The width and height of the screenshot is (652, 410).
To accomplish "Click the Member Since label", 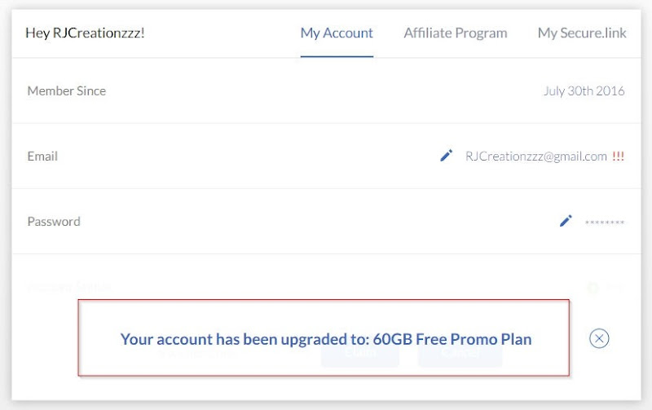I will coord(66,91).
